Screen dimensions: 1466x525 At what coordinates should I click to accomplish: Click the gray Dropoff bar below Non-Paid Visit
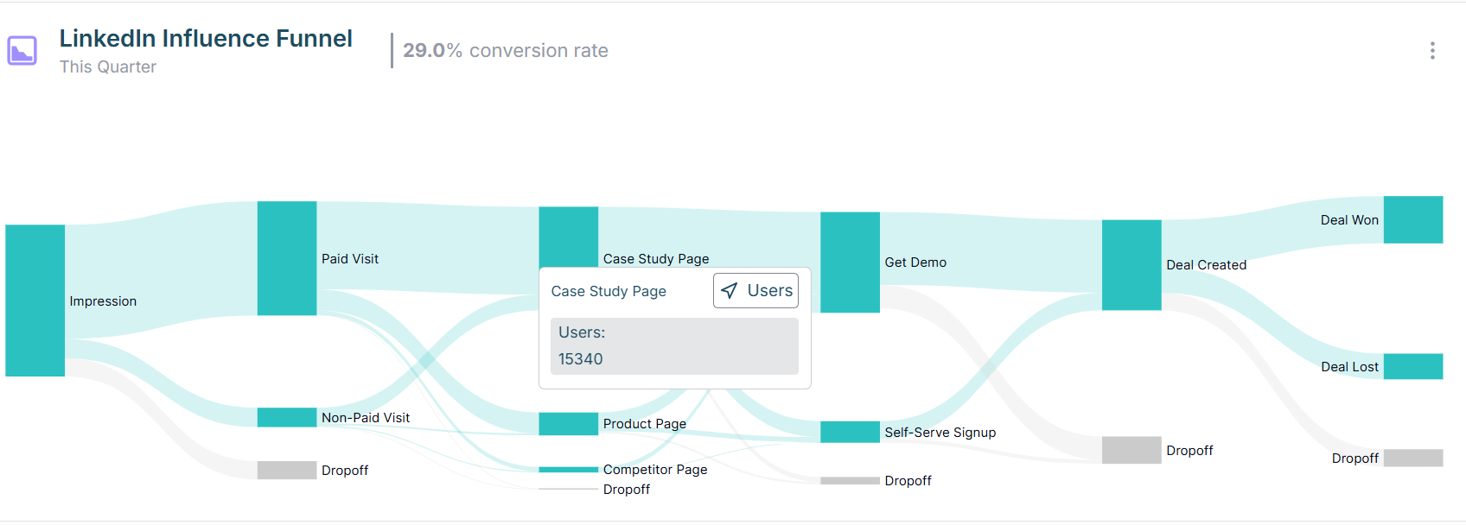pyautogui.click(x=287, y=470)
